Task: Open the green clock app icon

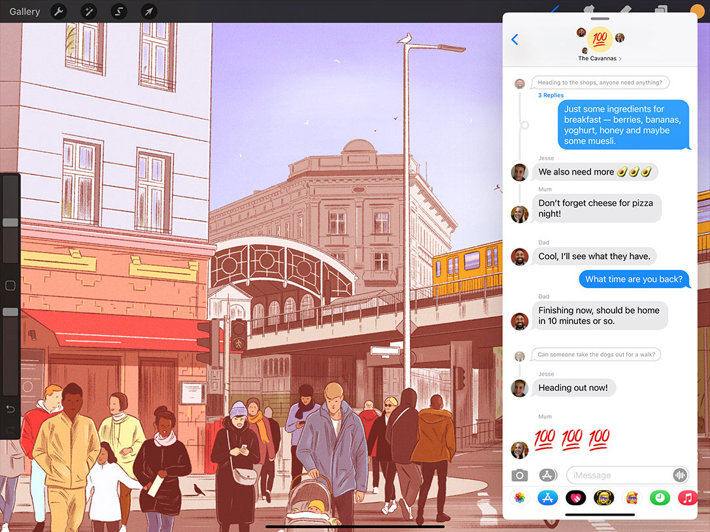Action: pos(660,498)
